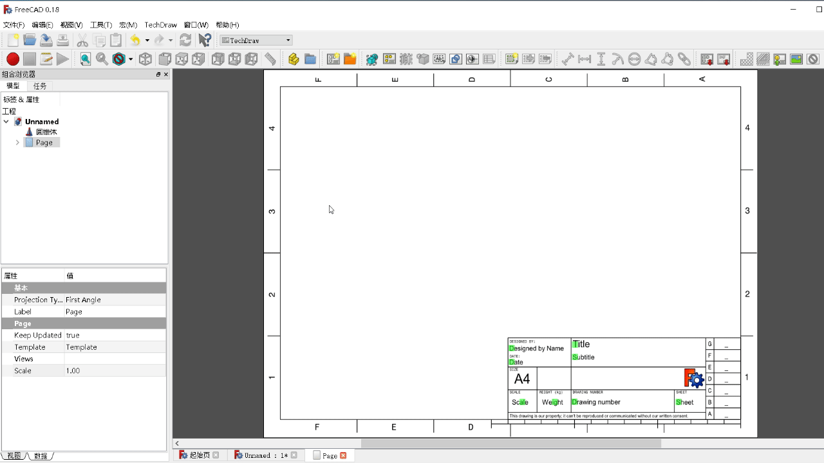
Task: Add a vertical dimension
Action: 601,59
